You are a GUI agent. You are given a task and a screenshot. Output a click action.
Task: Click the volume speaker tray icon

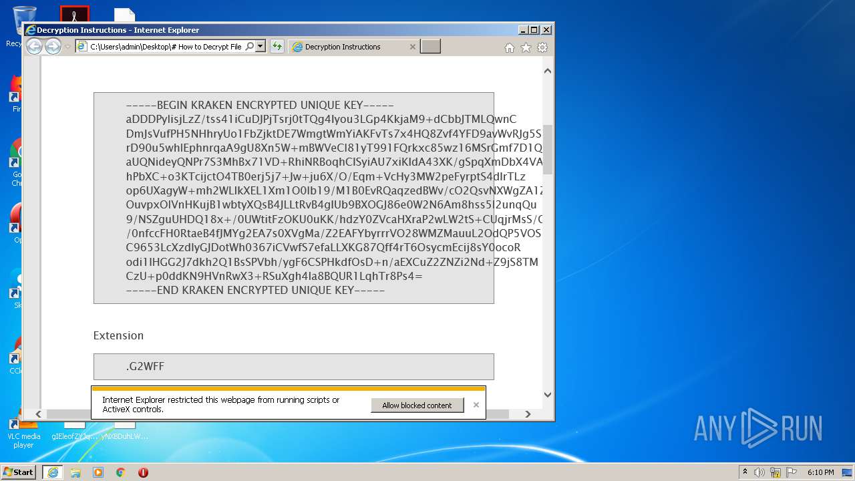coord(759,472)
